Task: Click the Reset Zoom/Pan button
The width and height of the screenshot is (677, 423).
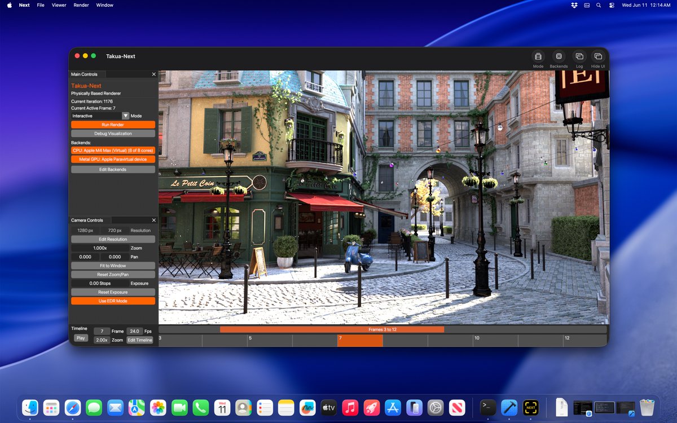Action: coord(113,275)
